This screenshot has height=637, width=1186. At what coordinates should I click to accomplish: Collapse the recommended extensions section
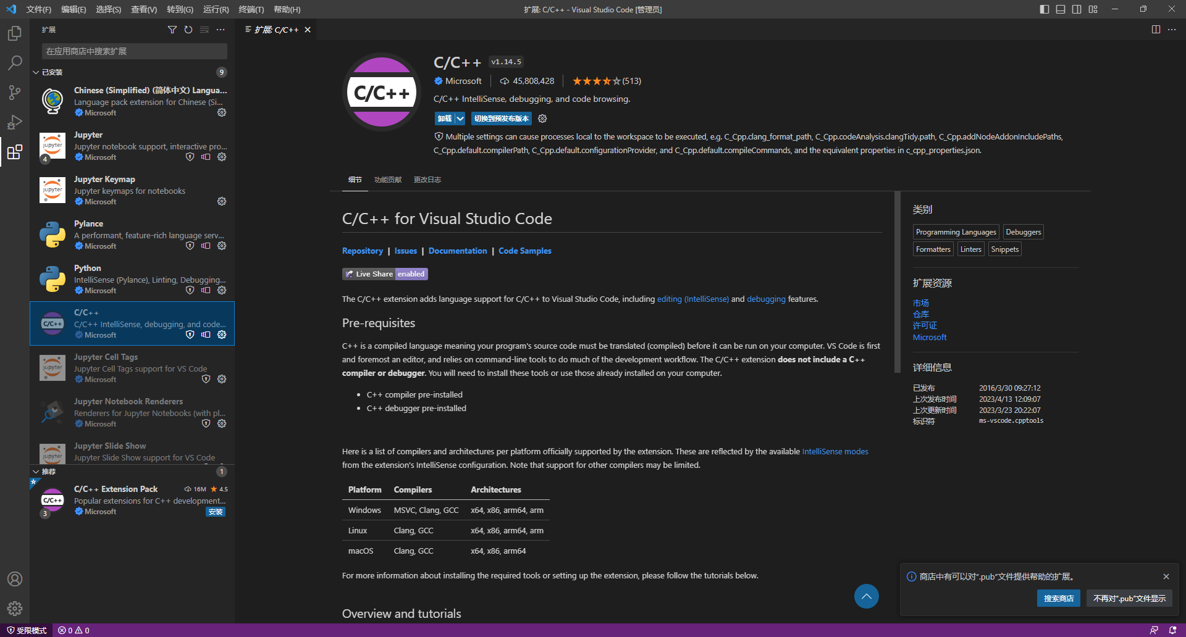[36, 472]
